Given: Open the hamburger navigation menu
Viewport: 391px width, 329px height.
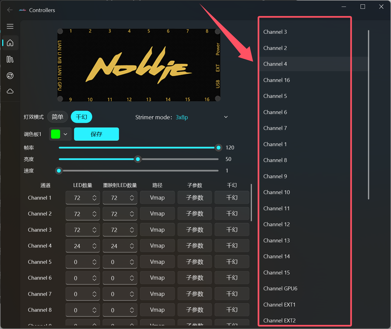Looking at the screenshot, I should coord(10,26).
